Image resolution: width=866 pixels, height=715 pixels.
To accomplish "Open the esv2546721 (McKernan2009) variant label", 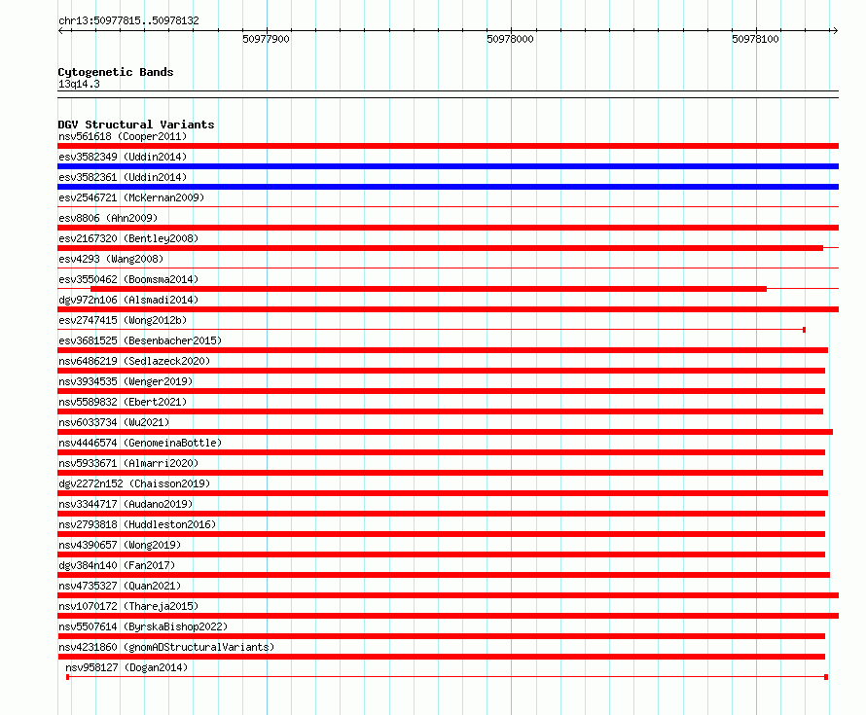I will pyautogui.click(x=131, y=197).
